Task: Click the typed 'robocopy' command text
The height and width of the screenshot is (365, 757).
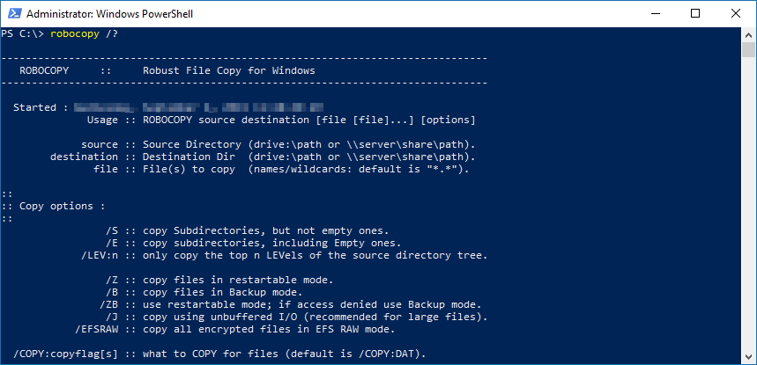Action: [x=75, y=33]
